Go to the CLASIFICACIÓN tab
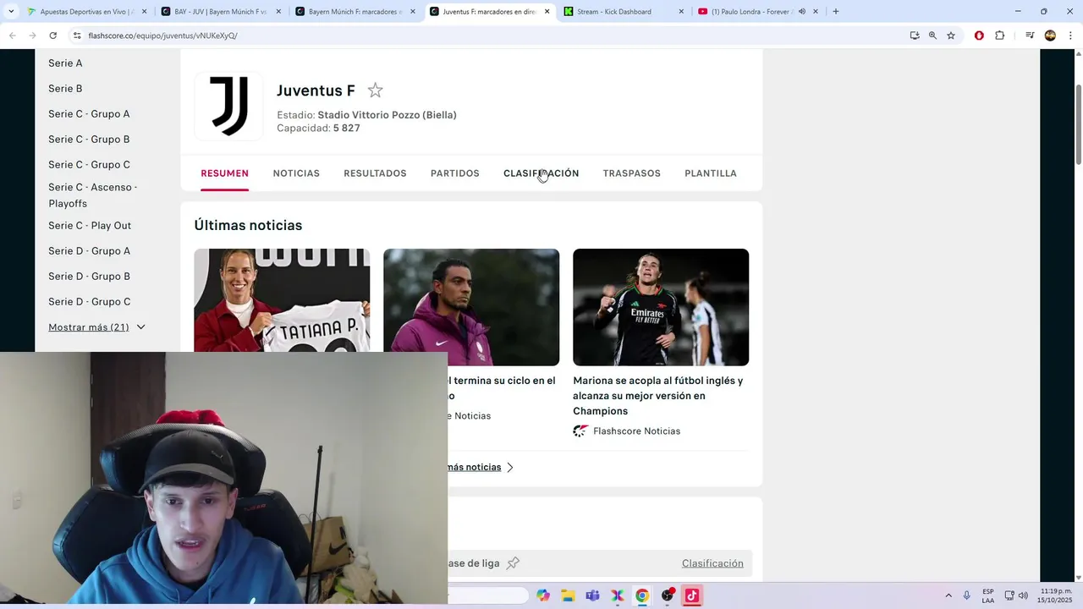 point(541,173)
